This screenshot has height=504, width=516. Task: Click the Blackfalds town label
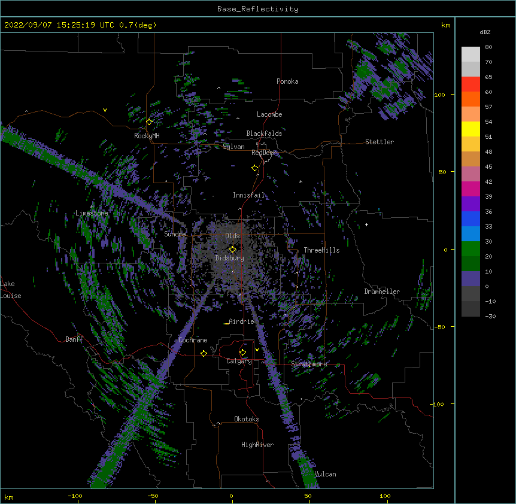264,133
